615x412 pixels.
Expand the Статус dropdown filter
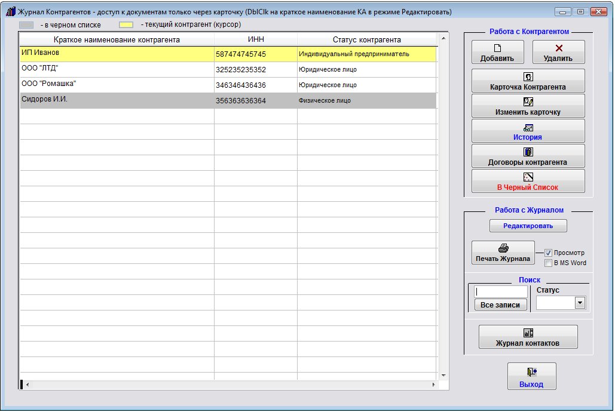(x=579, y=303)
